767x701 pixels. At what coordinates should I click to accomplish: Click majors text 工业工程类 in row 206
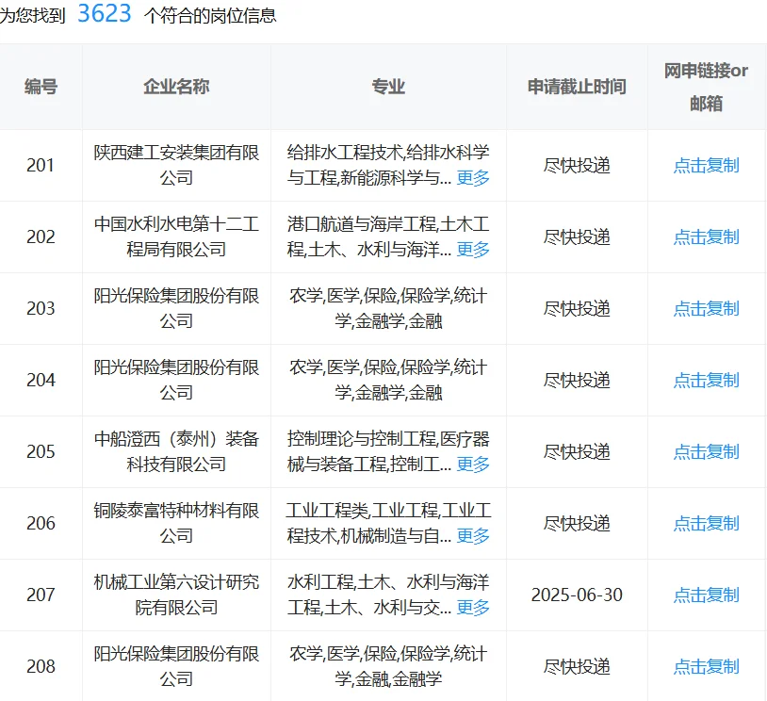click(327, 511)
